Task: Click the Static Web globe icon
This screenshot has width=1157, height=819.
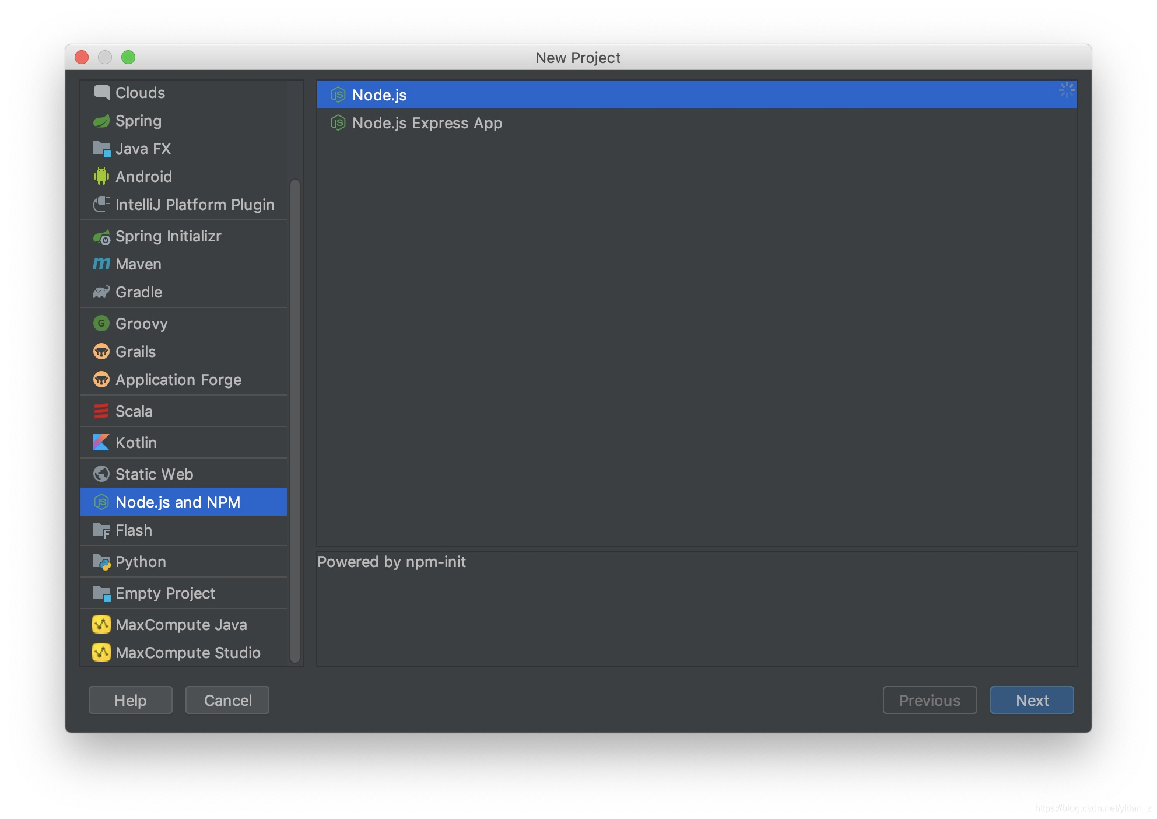Action: point(101,474)
